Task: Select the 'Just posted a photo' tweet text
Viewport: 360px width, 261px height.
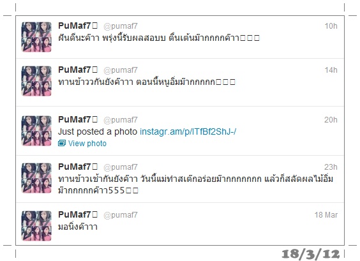Action: click(98, 131)
